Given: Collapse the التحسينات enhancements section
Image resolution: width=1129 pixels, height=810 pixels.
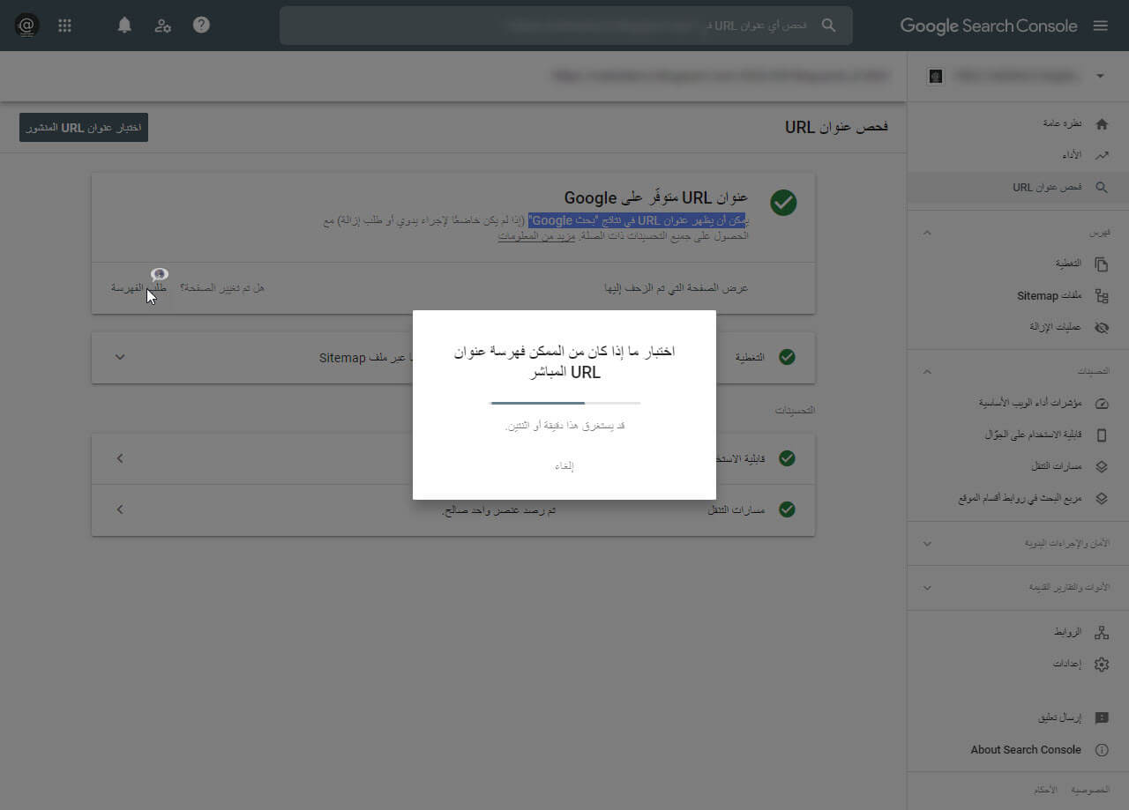Looking at the screenshot, I should coord(927,372).
